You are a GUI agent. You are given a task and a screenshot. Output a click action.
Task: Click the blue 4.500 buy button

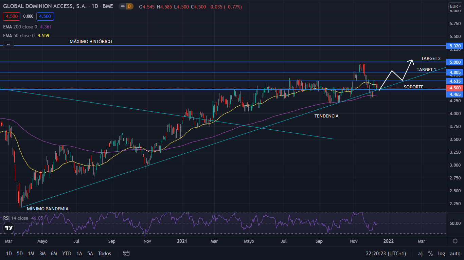[x=46, y=16]
